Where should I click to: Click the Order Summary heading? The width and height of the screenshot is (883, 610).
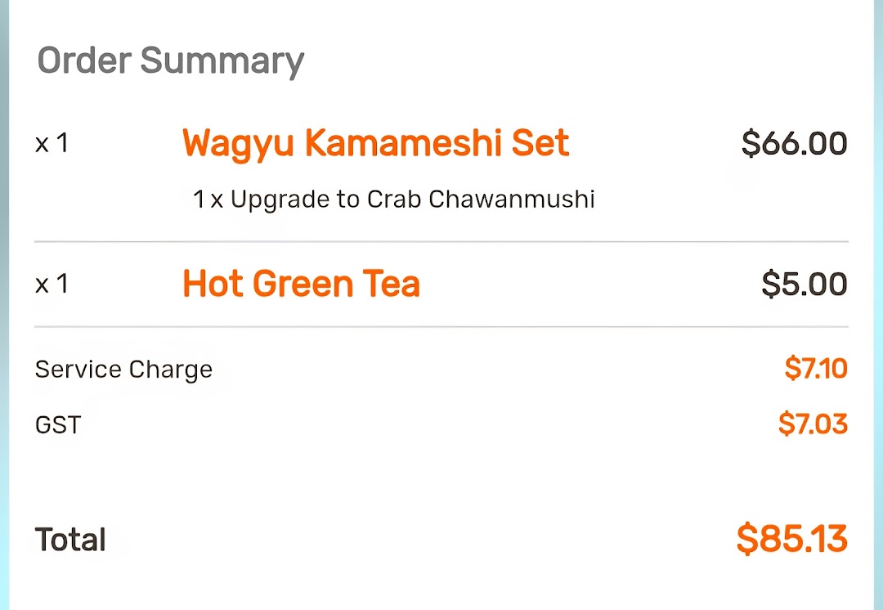point(170,61)
